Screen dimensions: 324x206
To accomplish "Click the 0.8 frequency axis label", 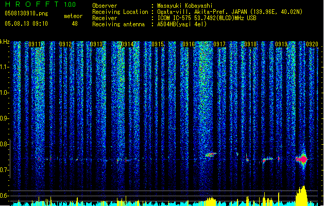I will pyautogui.click(x=4, y=144).
